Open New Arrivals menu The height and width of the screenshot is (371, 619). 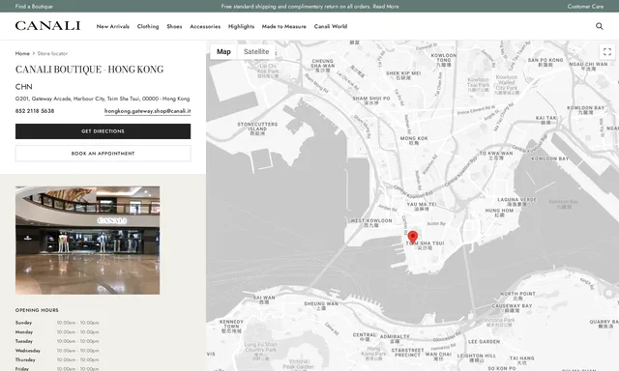(x=113, y=26)
